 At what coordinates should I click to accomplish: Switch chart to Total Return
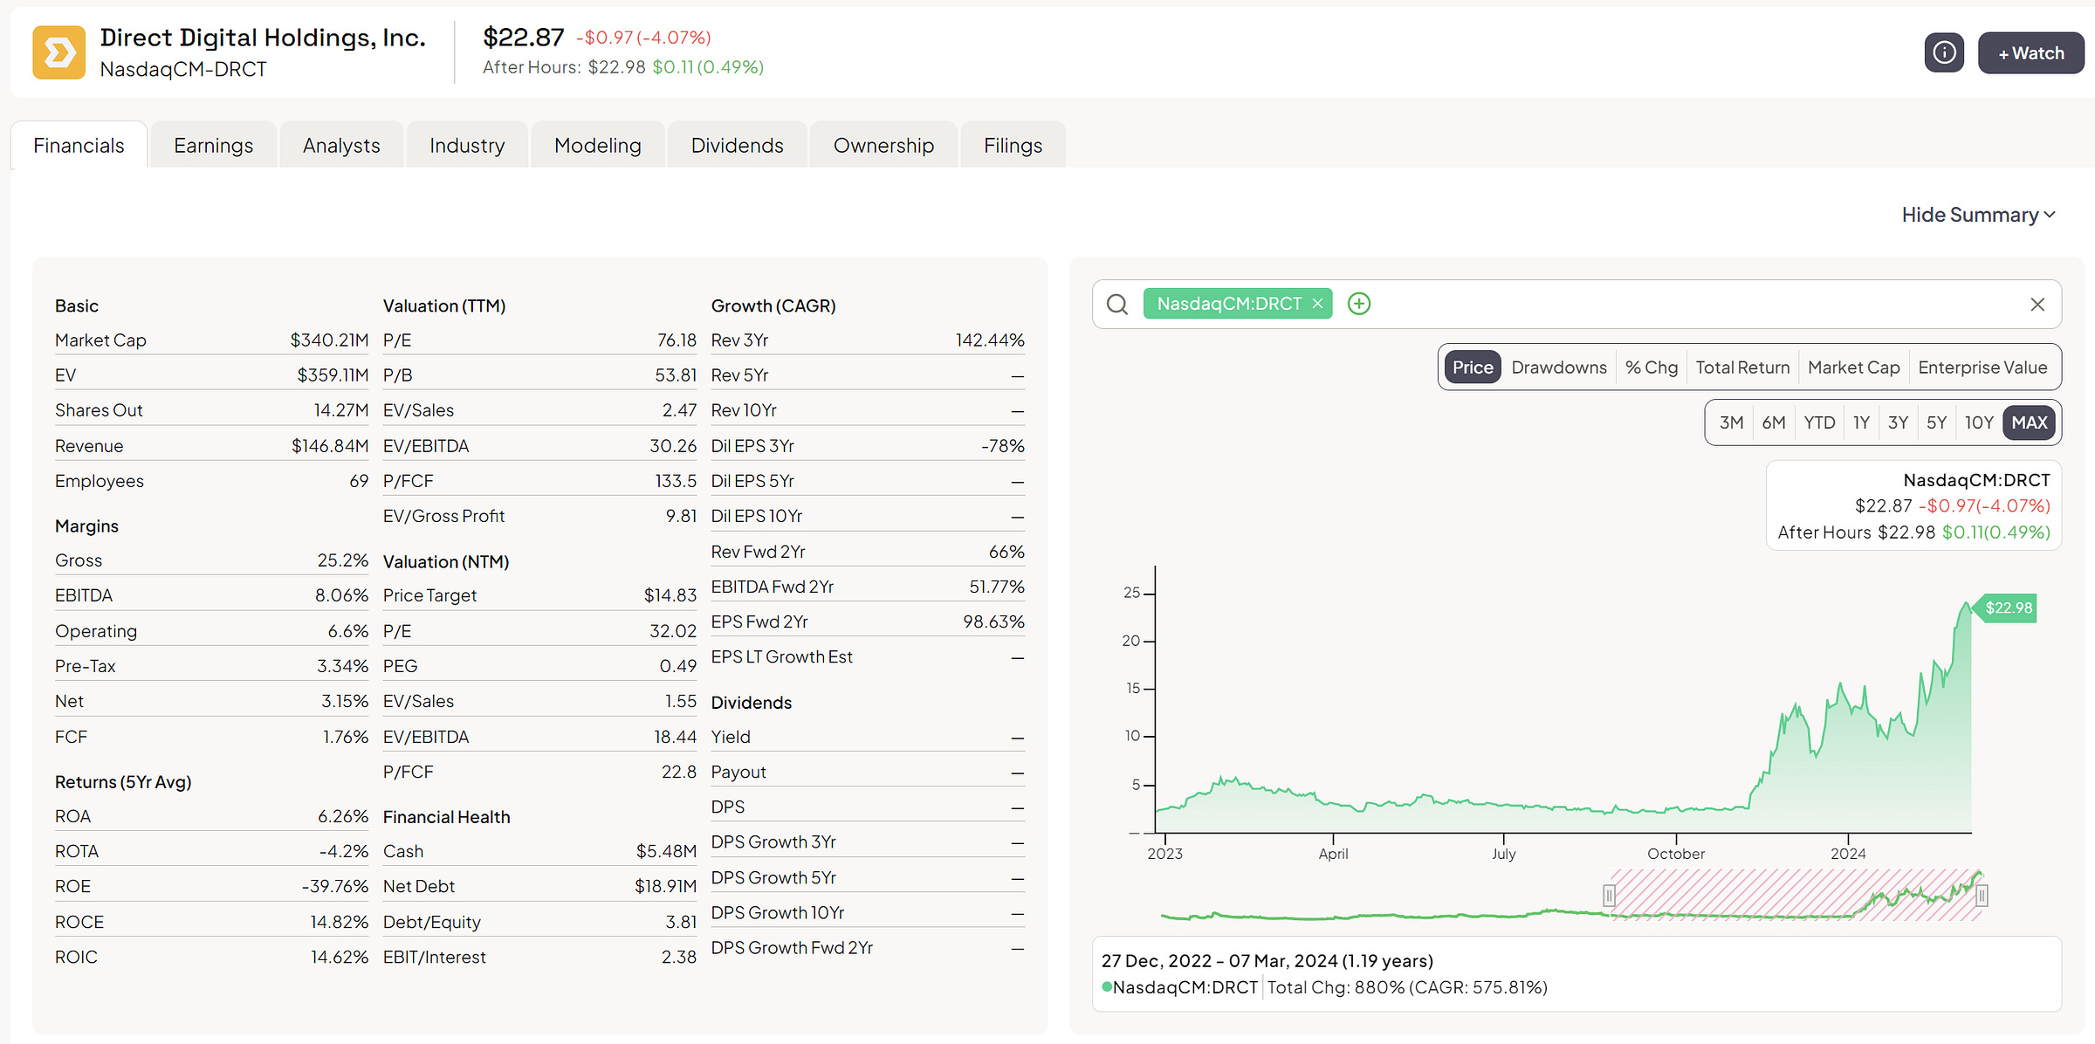(x=1741, y=367)
